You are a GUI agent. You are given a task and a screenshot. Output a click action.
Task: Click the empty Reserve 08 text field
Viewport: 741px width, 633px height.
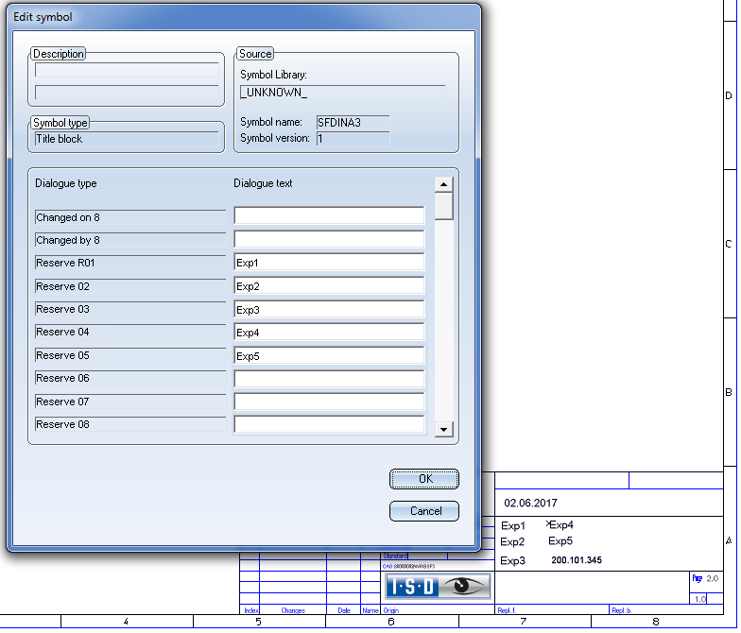click(329, 424)
